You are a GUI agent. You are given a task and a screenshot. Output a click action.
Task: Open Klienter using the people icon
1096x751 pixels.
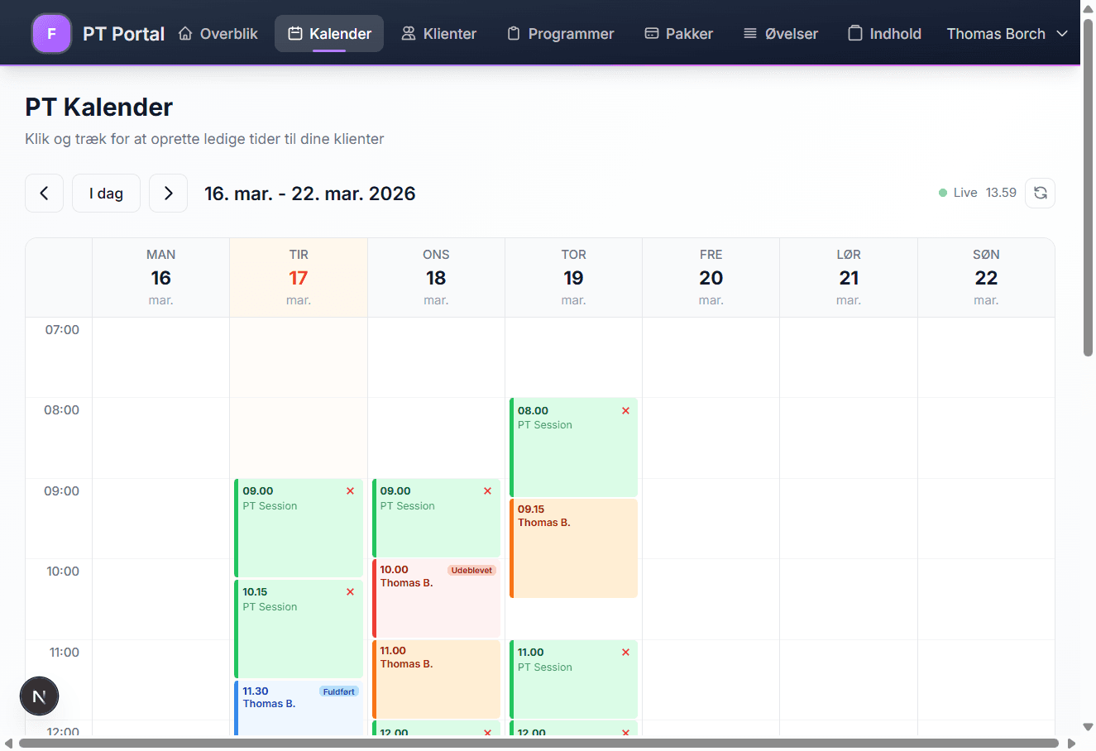407,33
